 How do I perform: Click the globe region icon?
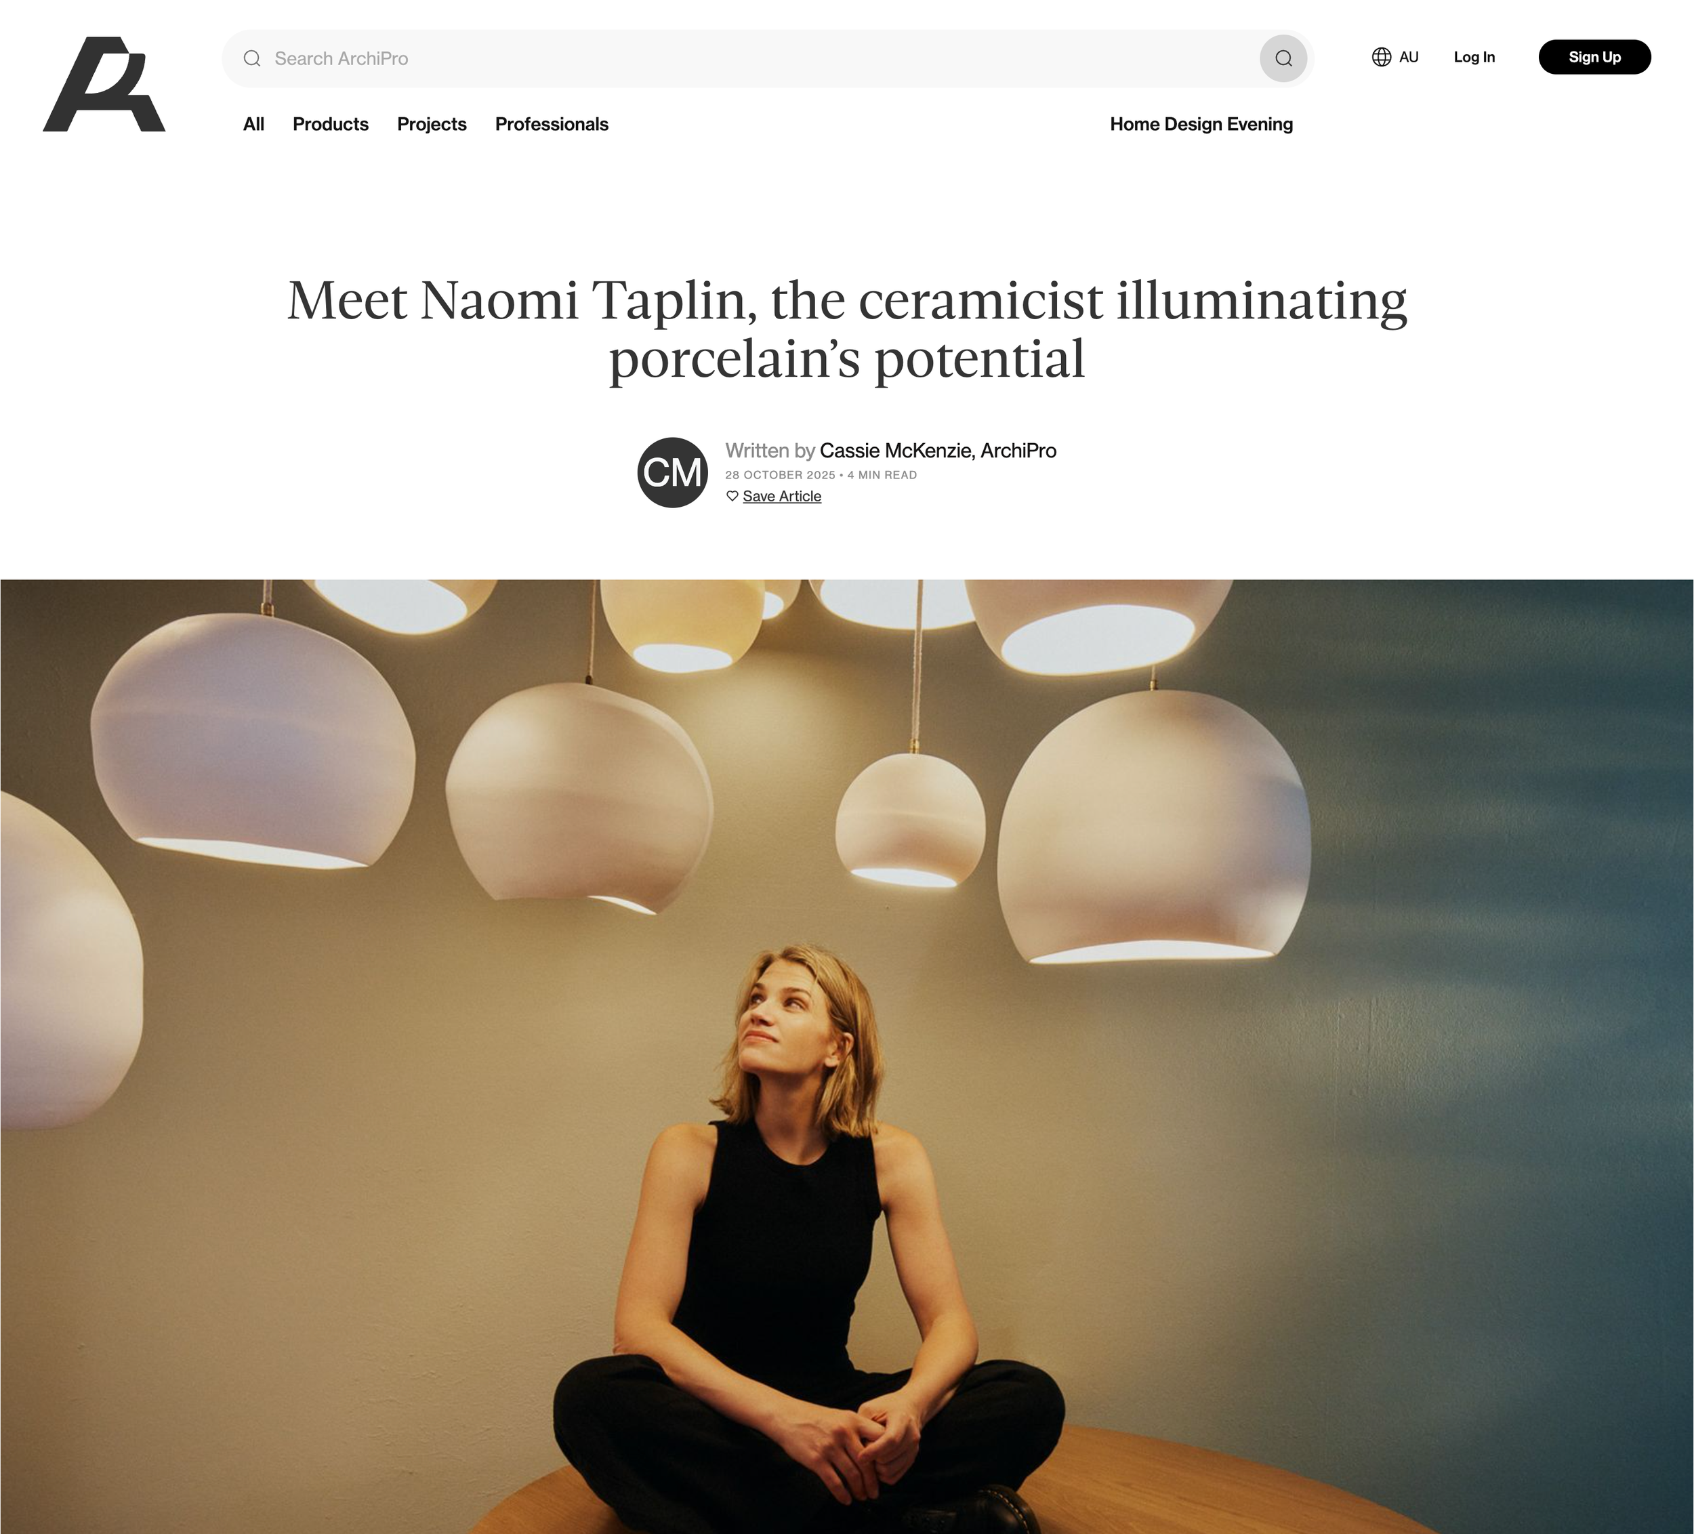1382,57
